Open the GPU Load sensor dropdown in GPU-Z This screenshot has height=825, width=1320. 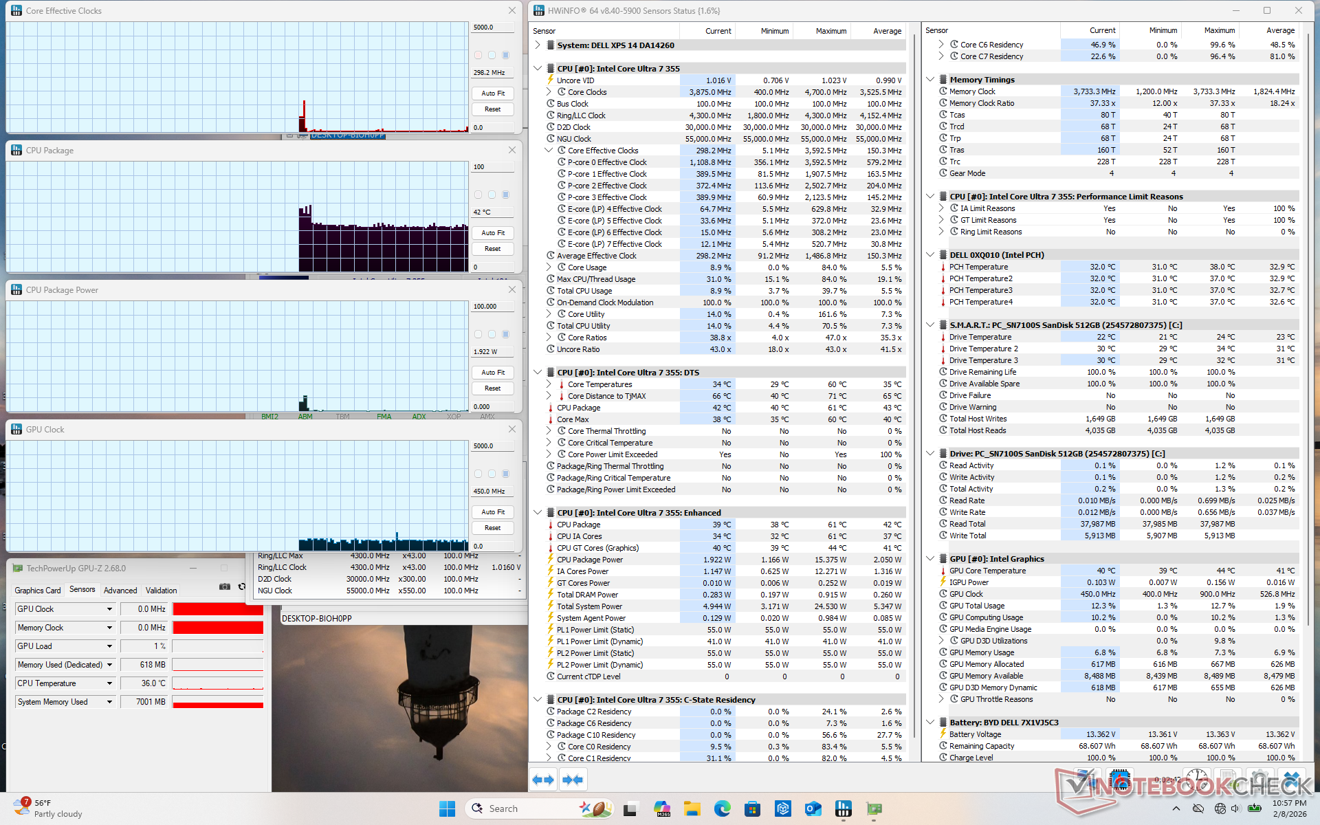click(x=109, y=646)
